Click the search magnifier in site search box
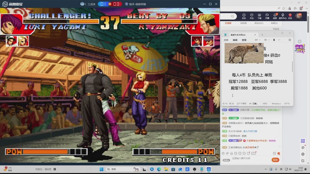Viewport: 310px width, 174px height. click(x=232, y=16)
